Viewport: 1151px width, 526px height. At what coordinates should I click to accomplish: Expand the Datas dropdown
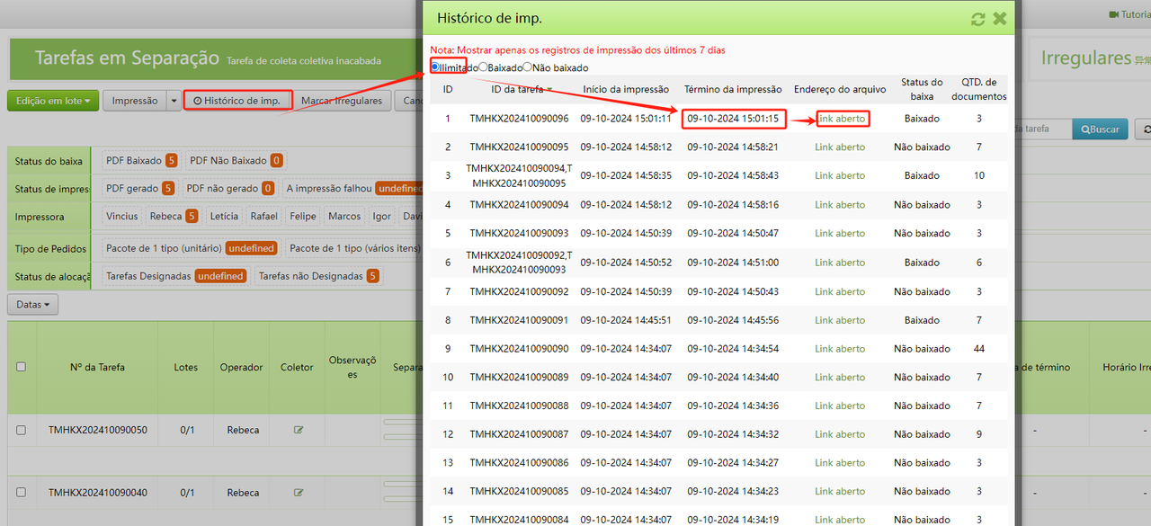tap(33, 305)
